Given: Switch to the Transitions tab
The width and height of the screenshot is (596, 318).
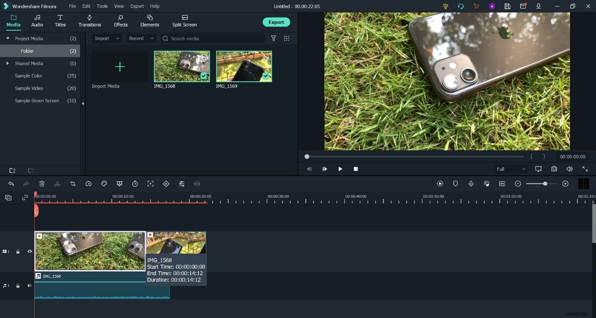Looking at the screenshot, I should (89, 20).
